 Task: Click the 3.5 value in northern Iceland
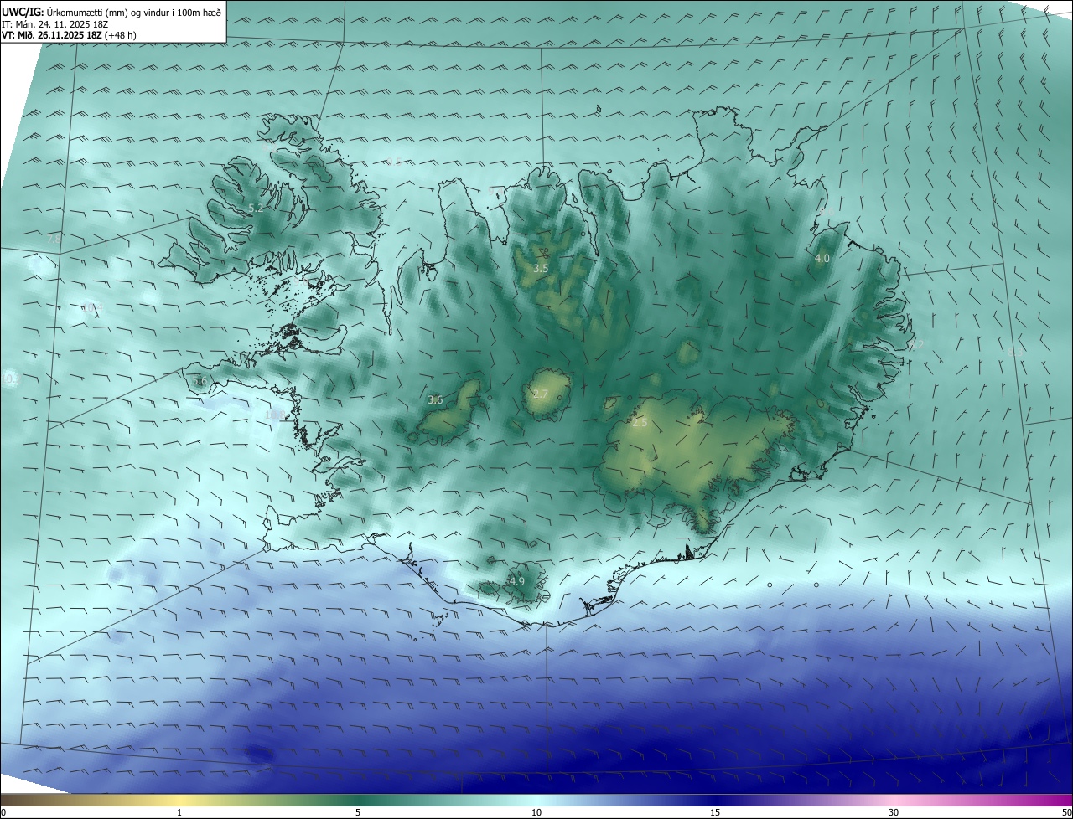pyautogui.click(x=541, y=269)
